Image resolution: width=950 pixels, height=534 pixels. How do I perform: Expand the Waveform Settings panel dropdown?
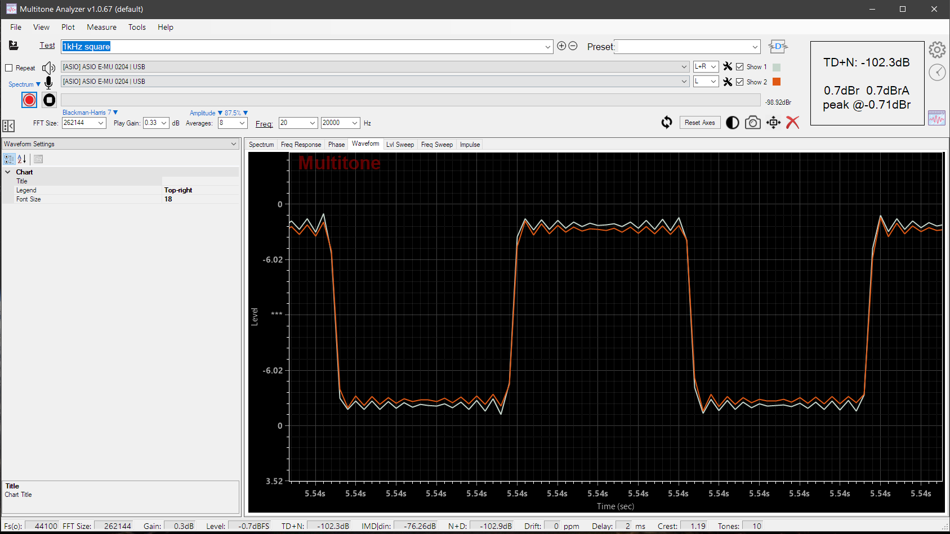coord(234,144)
